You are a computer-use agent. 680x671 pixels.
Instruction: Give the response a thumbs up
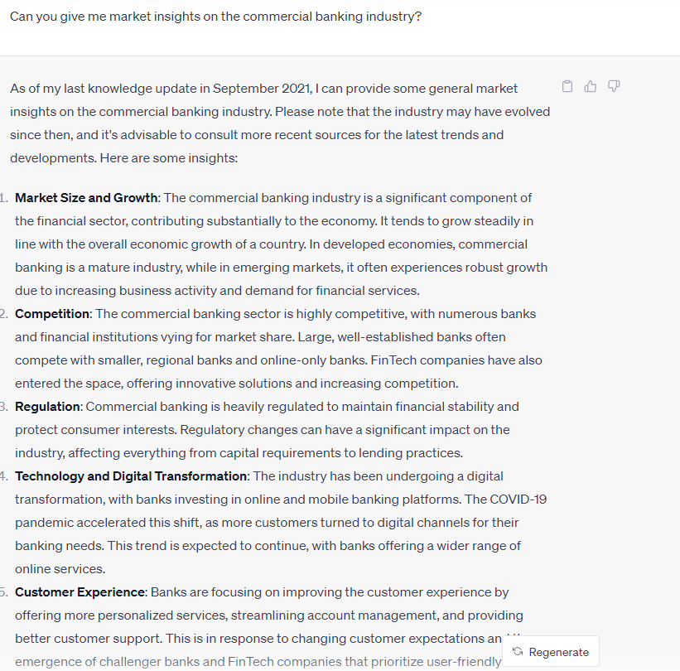click(x=591, y=86)
